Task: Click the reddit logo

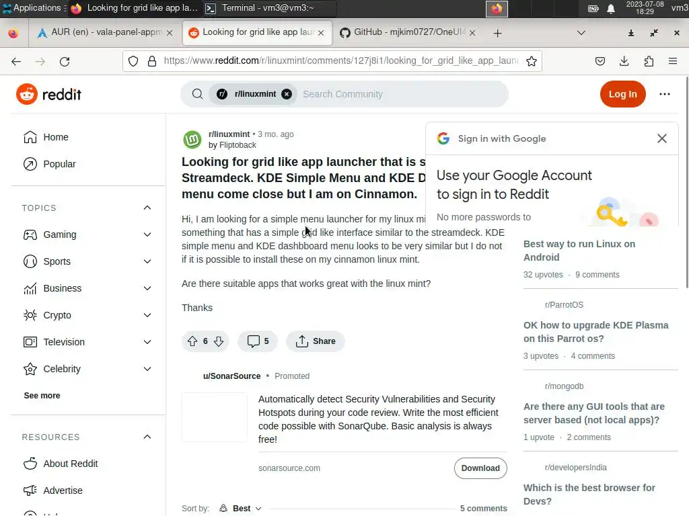Action: (48, 94)
